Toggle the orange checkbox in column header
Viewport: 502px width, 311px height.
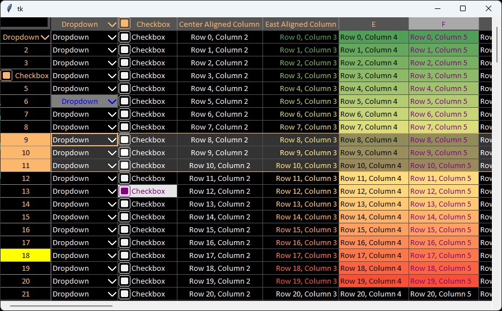(x=125, y=24)
